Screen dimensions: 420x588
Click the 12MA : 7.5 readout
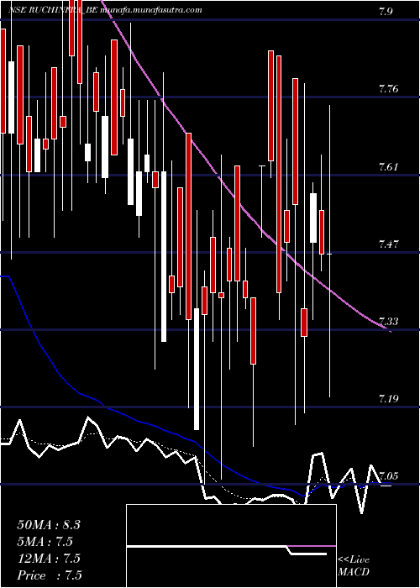[49, 559]
